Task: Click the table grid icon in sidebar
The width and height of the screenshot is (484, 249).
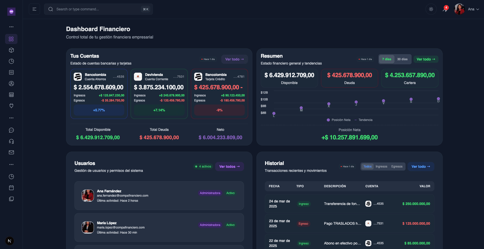Action: click(11, 95)
